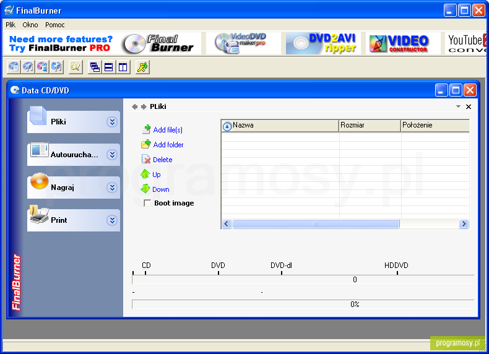The image size is (489, 354).
Task: Select the Print sidebar tab
Action: click(74, 220)
